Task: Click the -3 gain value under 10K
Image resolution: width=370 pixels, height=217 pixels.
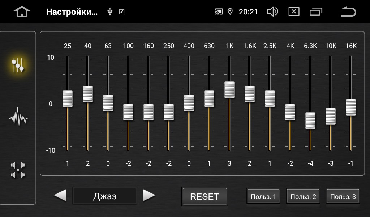Action: (331, 163)
